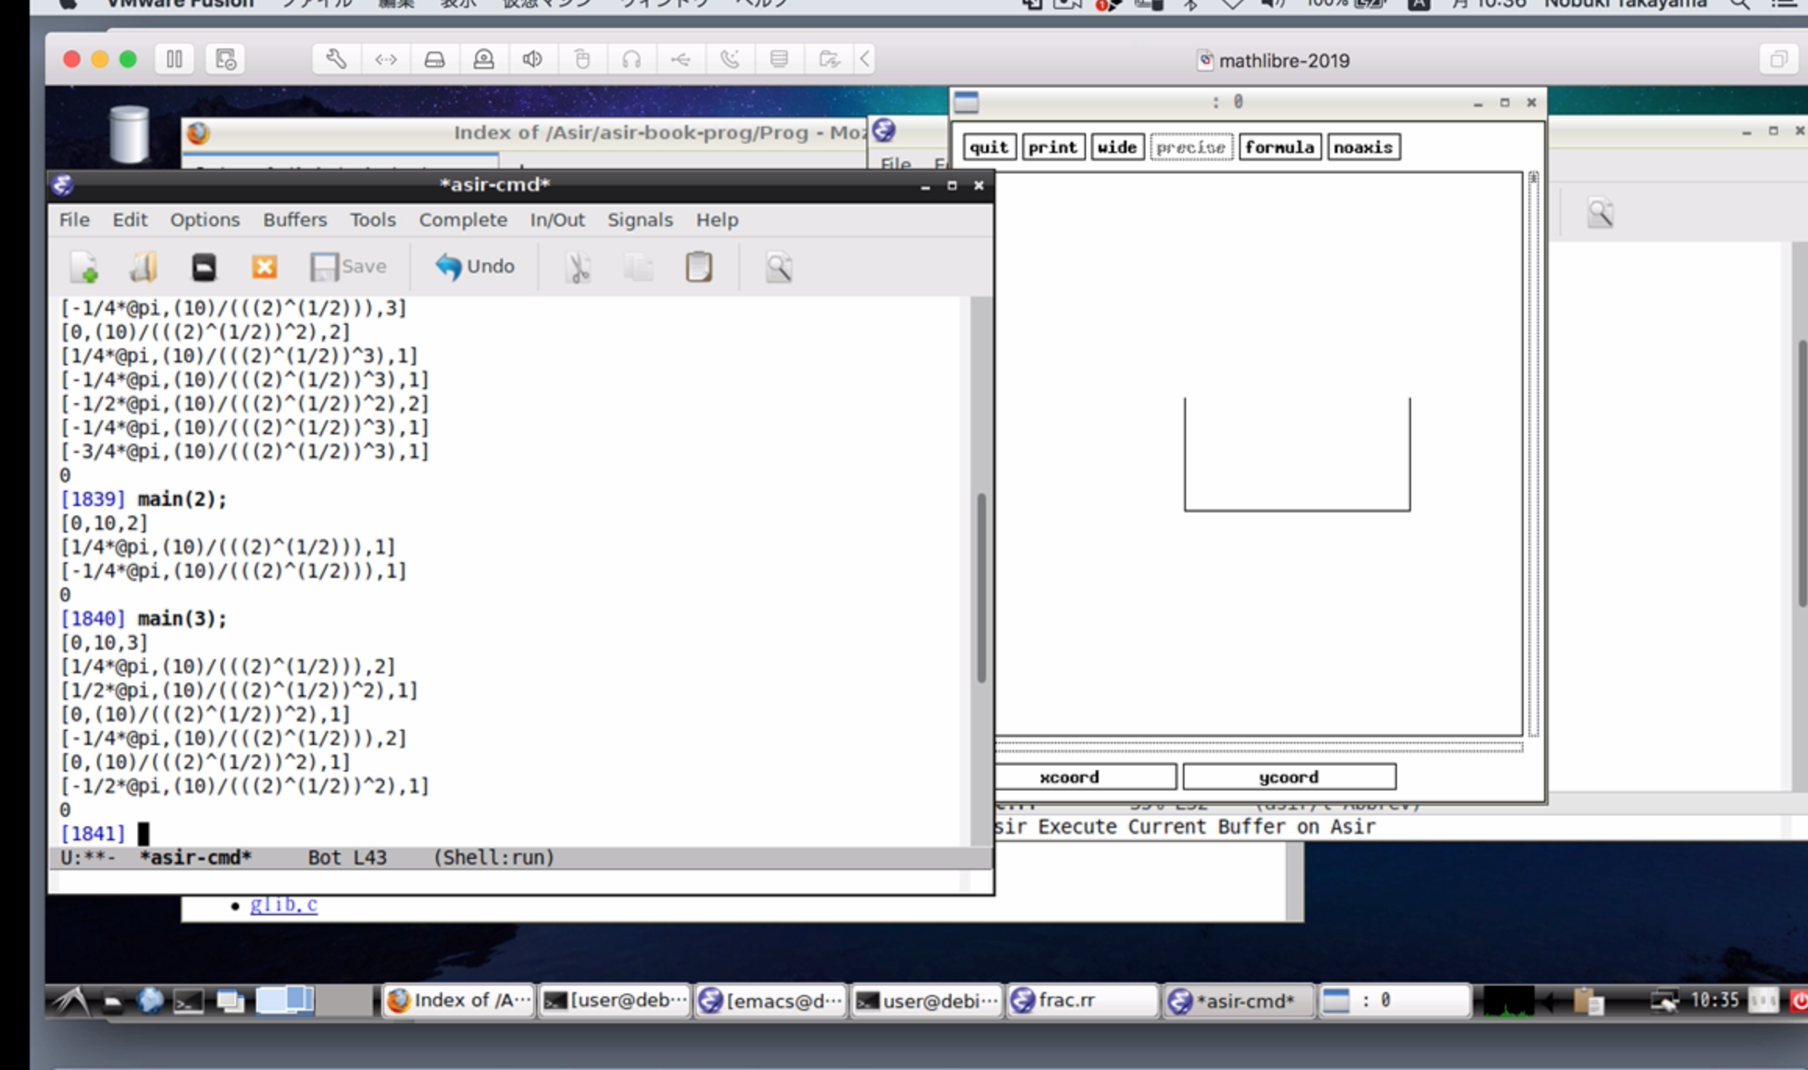Toggle the wide button in plot window
This screenshot has width=1808, height=1070.
(1117, 147)
